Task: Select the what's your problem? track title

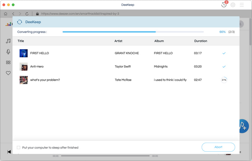Action: pyautogui.click(x=45, y=80)
